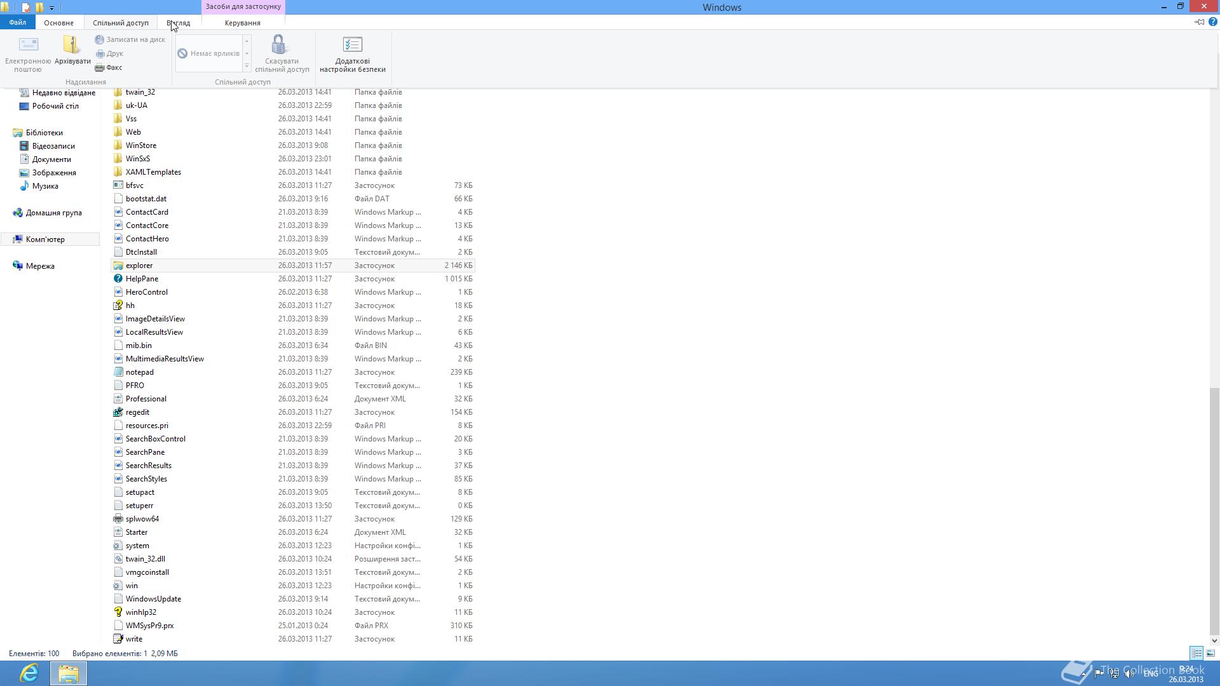Select Робочий стіл in sidebar

click(55, 106)
